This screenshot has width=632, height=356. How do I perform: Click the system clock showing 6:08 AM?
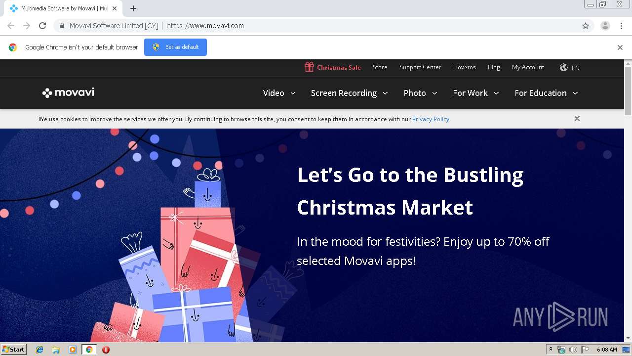(607, 350)
